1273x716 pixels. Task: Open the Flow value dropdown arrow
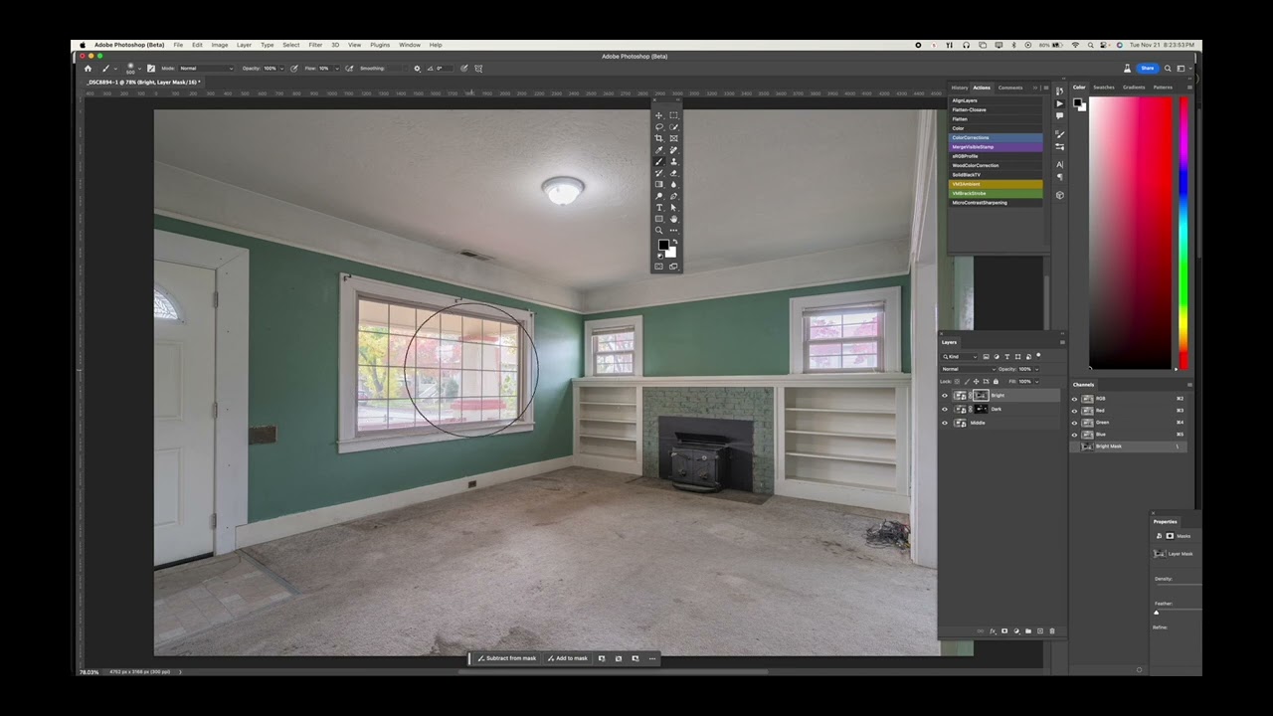coord(337,68)
